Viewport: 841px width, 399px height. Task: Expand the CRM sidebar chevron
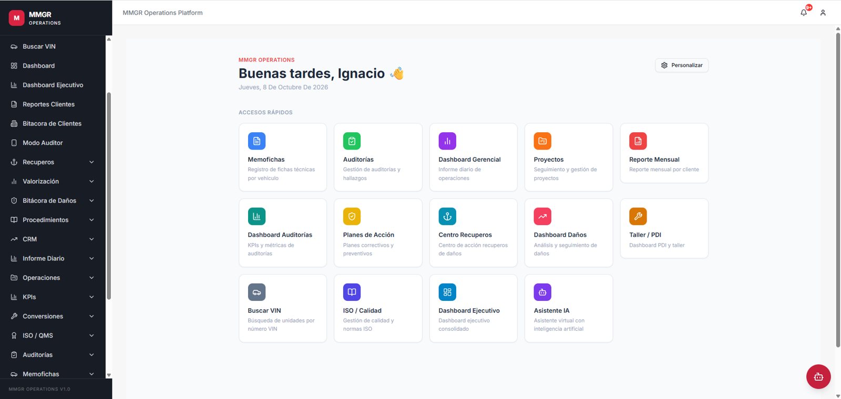pyautogui.click(x=91, y=239)
